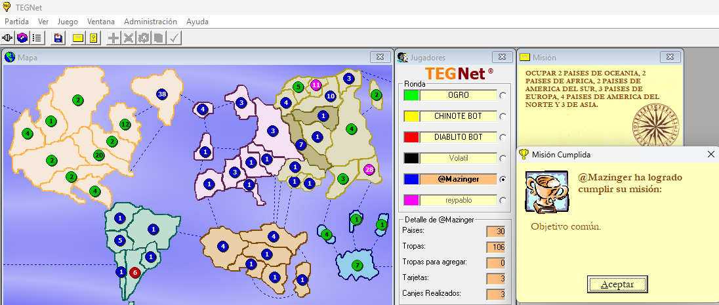The height and width of the screenshot is (305, 719).
Task: Open the Administración menu
Action: click(150, 22)
